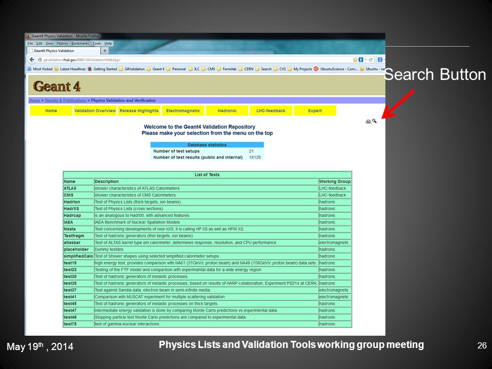Open the ILC bookmark folder
492x369 pixels.
point(194,69)
